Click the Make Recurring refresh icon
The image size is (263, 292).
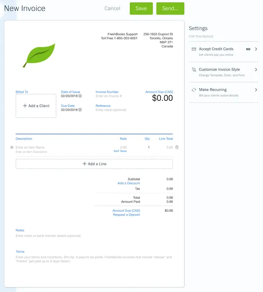pos(194,90)
